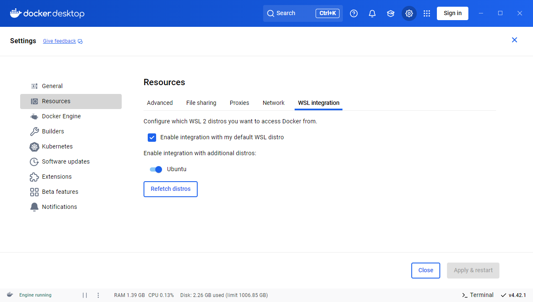Open Notifications settings
The image size is (533, 302).
click(71, 207)
